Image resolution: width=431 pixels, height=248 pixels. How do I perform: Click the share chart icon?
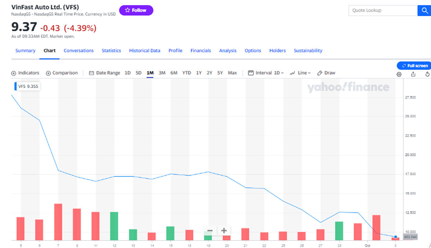coord(413,74)
